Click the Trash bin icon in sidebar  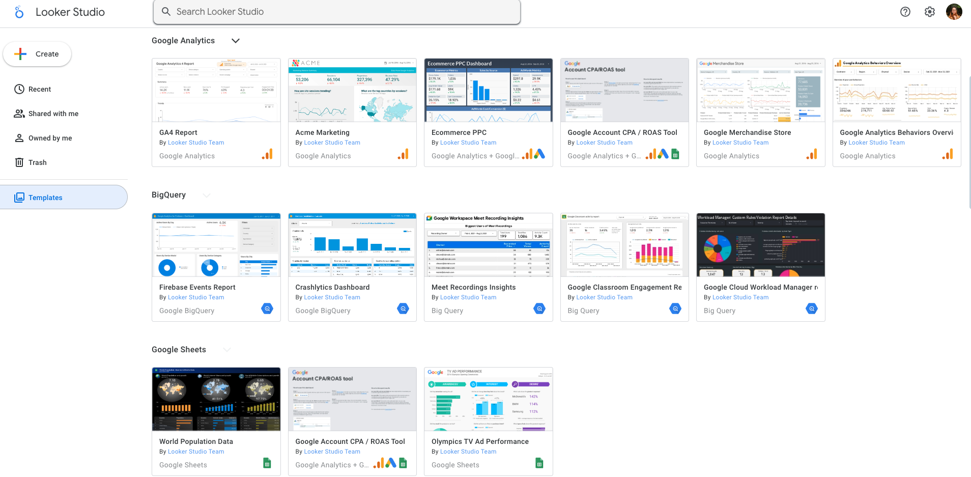tap(19, 162)
